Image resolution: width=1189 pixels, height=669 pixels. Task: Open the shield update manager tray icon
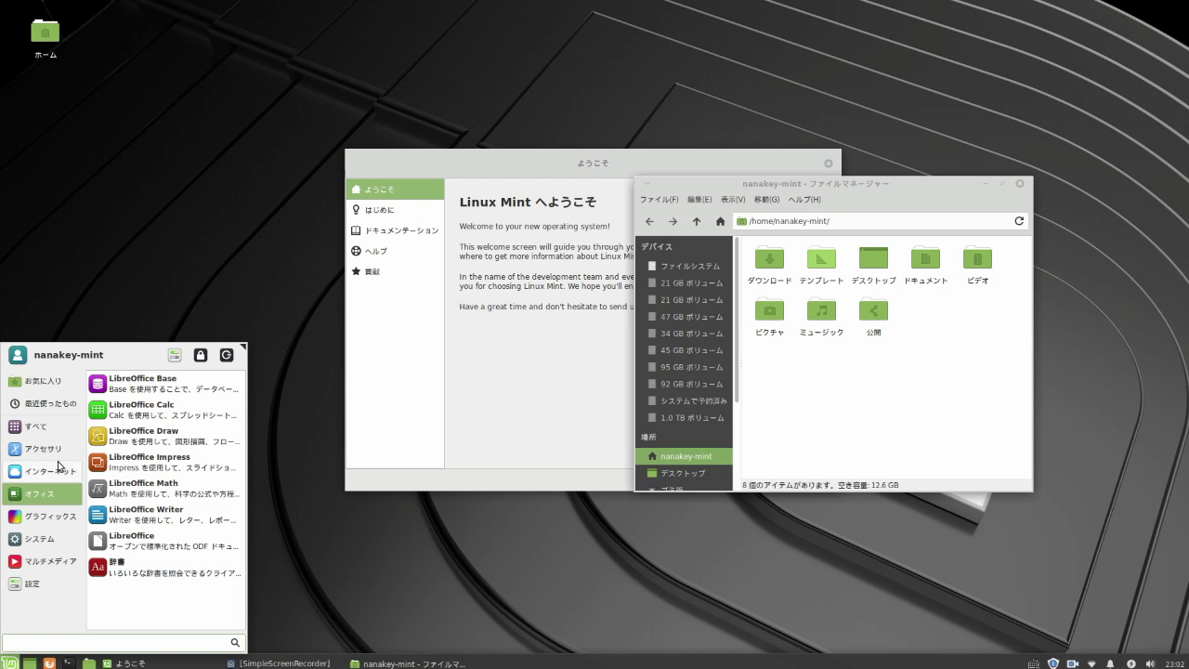click(1052, 663)
